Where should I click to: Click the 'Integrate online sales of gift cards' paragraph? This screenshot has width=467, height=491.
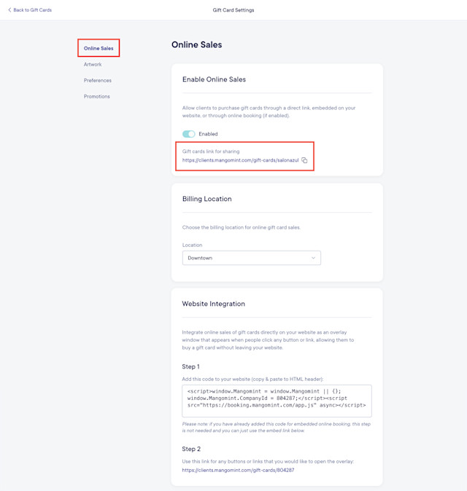tap(268, 339)
